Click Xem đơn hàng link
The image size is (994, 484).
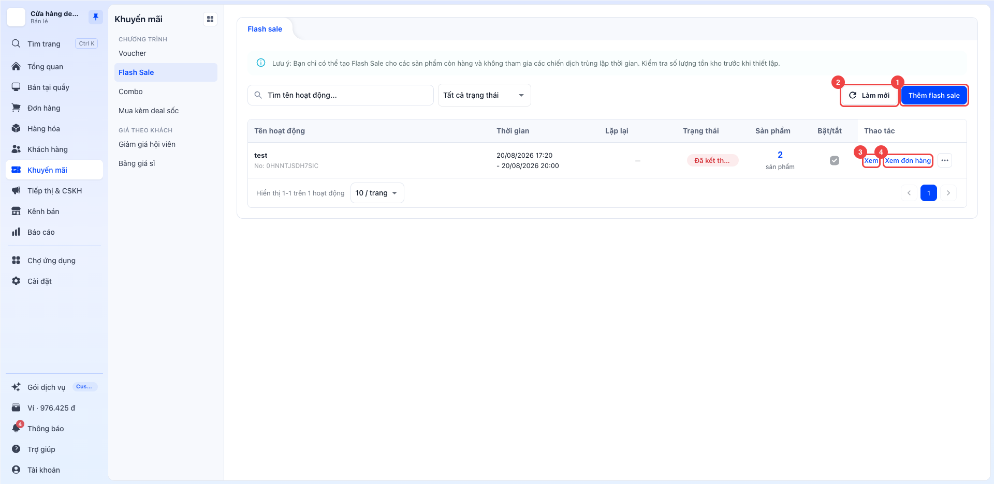click(x=908, y=161)
